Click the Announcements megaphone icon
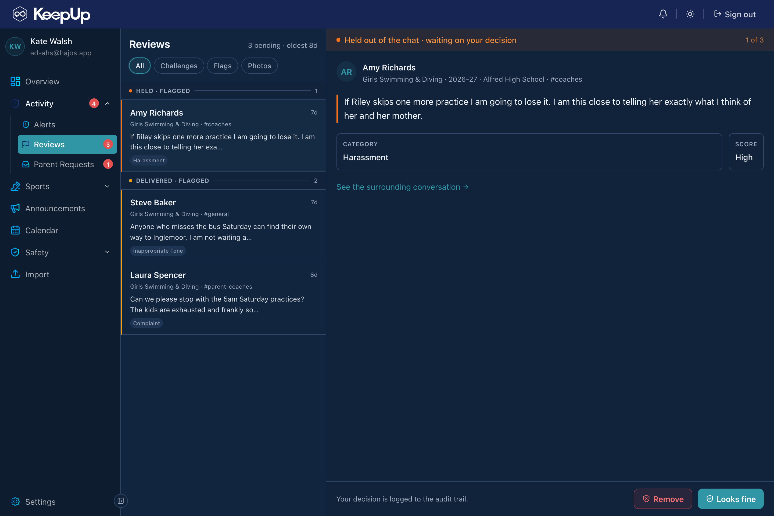 (x=15, y=208)
